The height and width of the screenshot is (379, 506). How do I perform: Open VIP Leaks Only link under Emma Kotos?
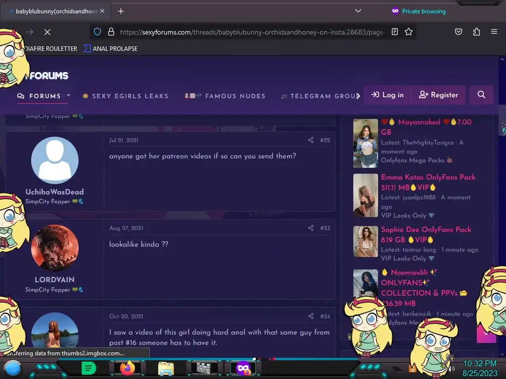coord(408,215)
